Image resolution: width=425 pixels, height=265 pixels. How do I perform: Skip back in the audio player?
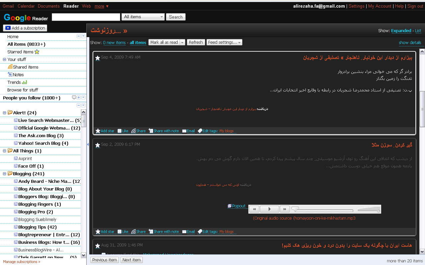point(254,209)
